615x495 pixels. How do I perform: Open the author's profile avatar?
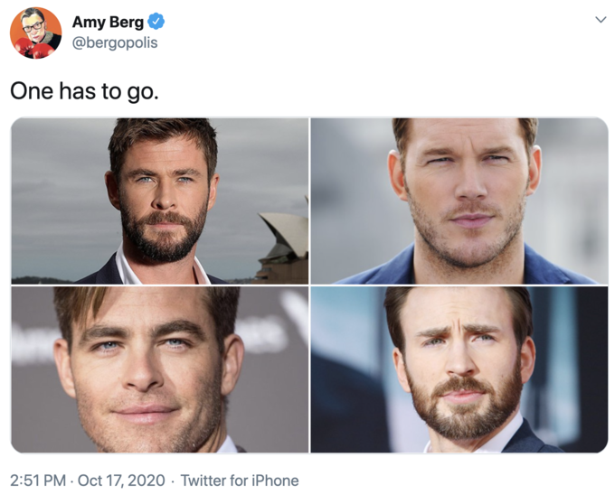pyautogui.click(x=35, y=32)
